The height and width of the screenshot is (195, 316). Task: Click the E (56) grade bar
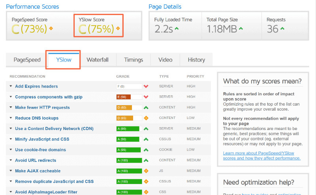129,97
